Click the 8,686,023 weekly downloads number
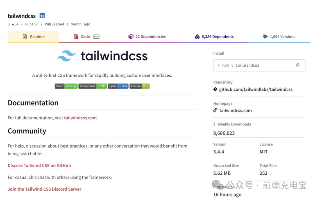Screen dimensions: 317x211 coord(224,133)
